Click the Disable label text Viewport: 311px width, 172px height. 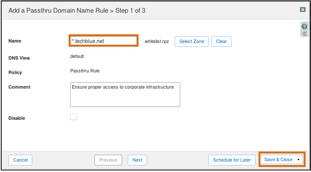[x=17, y=118]
